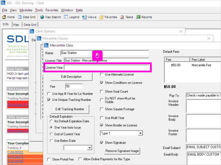Click the Mercantile Class window icon
Viewport: 221px width, 165px height.
46,45
